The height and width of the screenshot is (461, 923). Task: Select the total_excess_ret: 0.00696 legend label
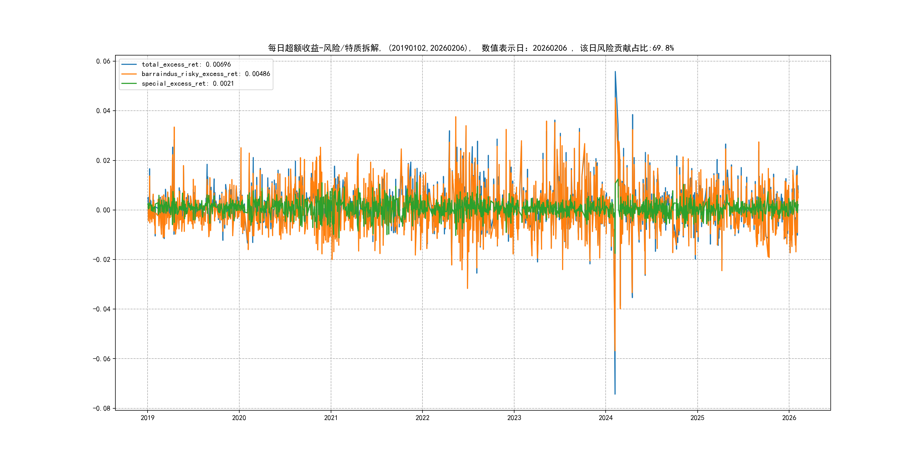[x=186, y=64]
